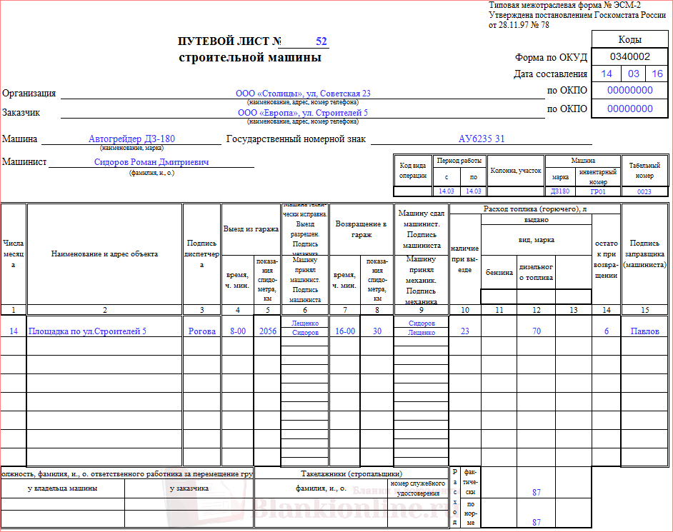Select machinist name Сидоров Роман Дмитриевич
Image resolution: width=673 pixels, height=532 pixels.
pyautogui.click(x=151, y=162)
